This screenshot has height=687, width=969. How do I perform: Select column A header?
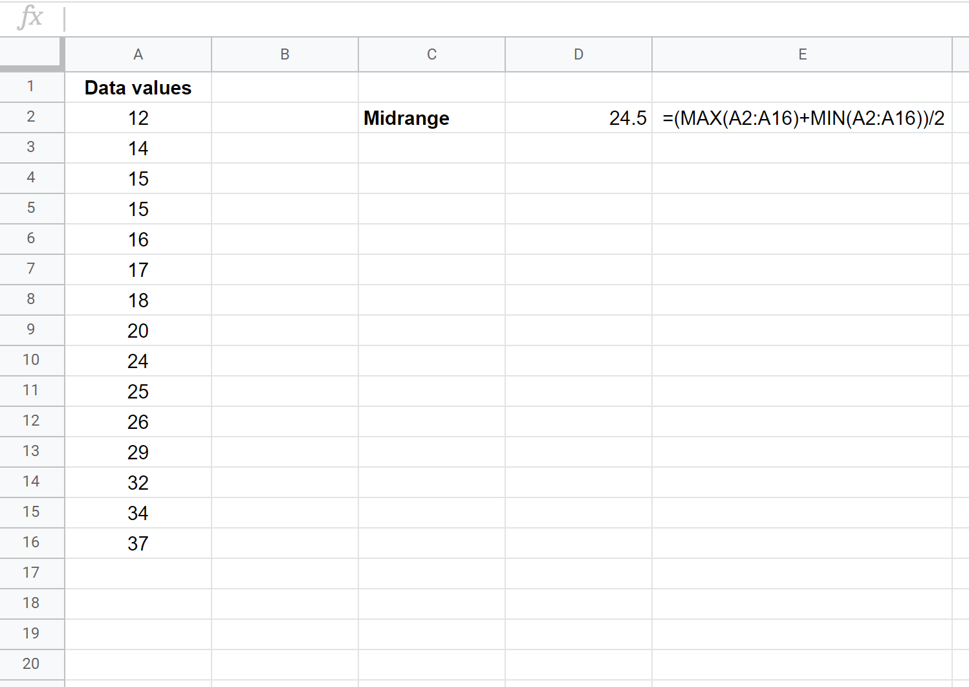point(138,54)
